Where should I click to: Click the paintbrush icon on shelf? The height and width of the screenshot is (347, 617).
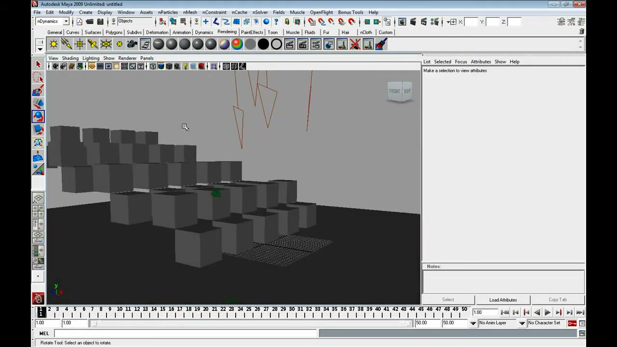tap(381, 44)
